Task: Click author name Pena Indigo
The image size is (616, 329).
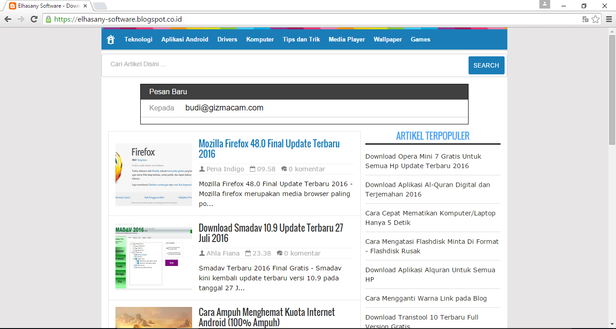Action: [225, 169]
